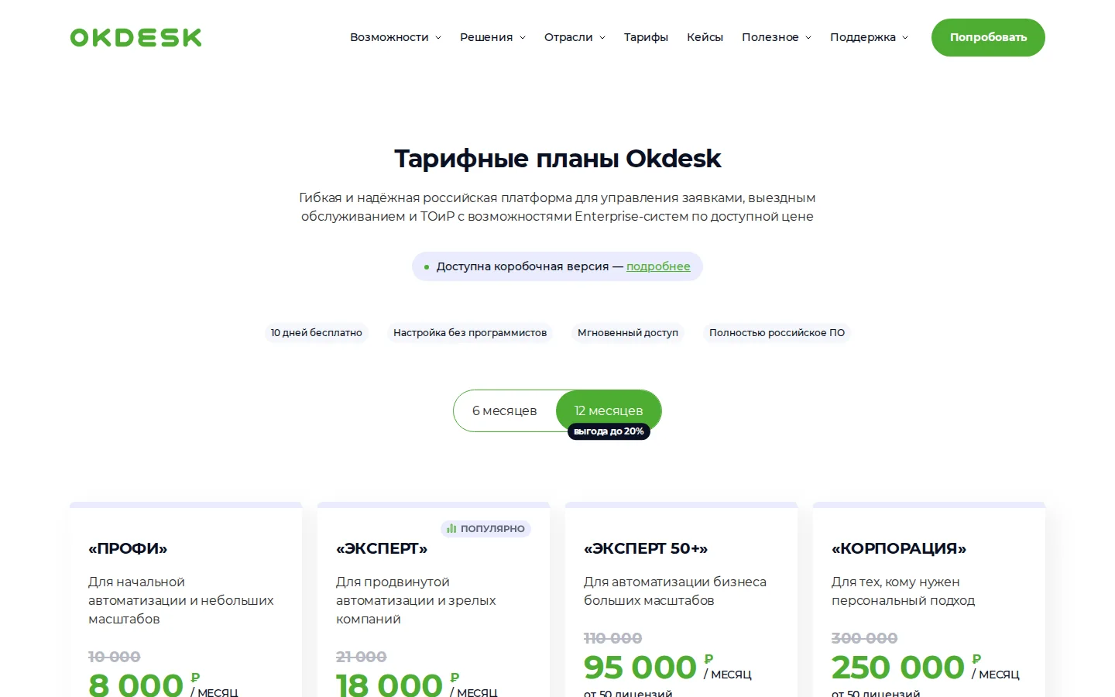This screenshot has width=1115, height=697.
Task: Click the выгода до 20% badge
Action: (x=609, y=431)
